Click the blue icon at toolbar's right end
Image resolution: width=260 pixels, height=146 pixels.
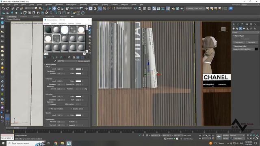click(x=231, y=9)
